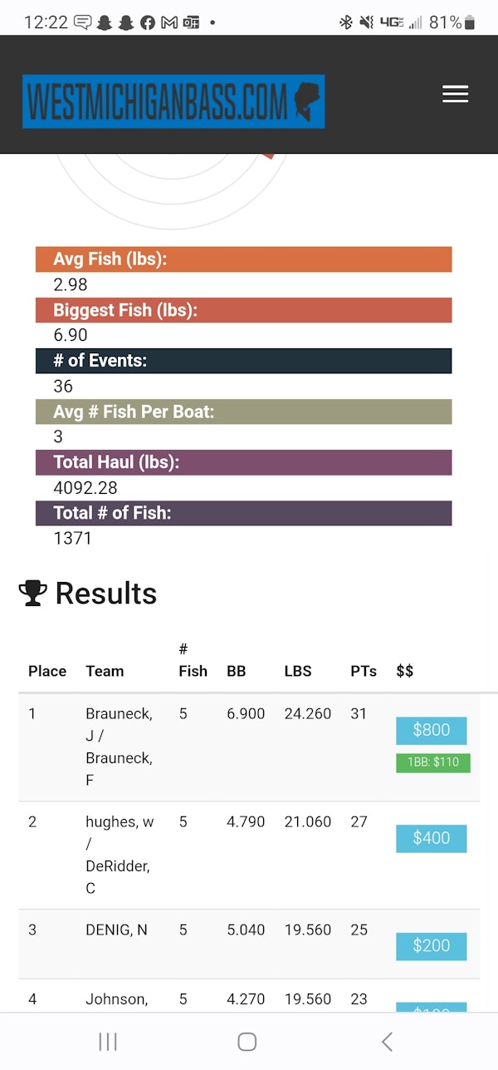Tap the Results trophy icon
Screen dimensions: 498x1070
[32, 593]
